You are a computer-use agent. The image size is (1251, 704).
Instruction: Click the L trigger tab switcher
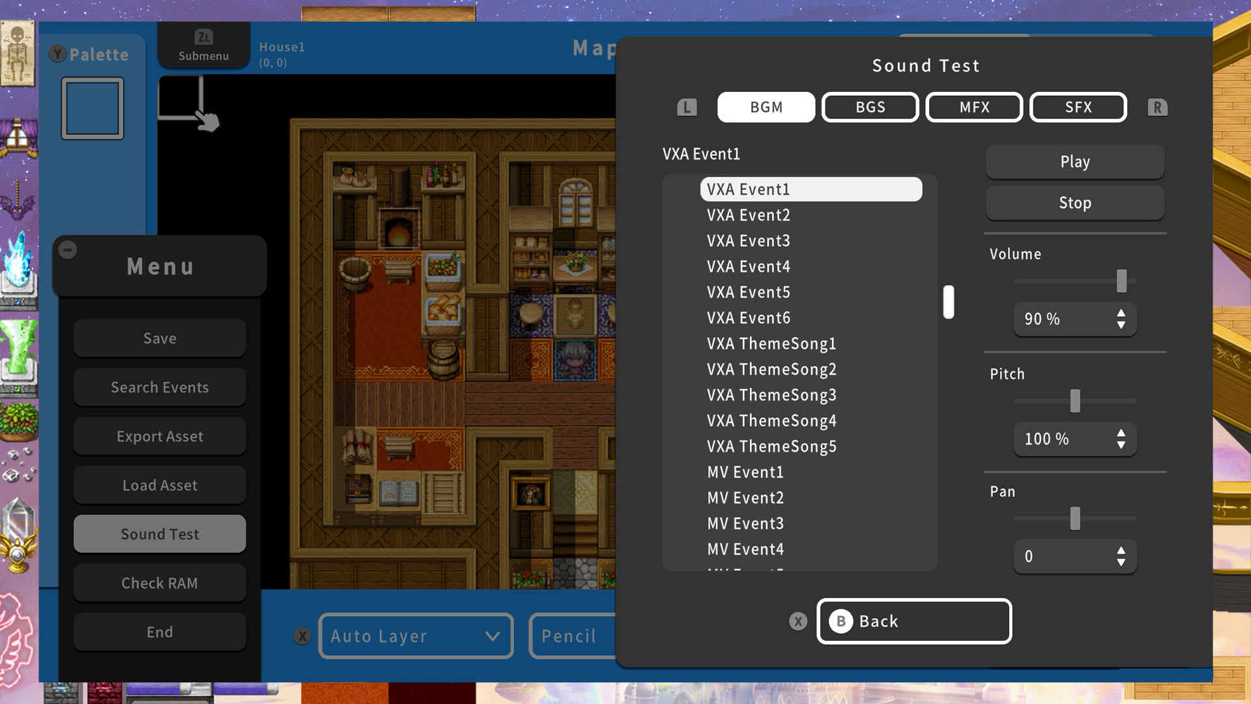point(687,107)
